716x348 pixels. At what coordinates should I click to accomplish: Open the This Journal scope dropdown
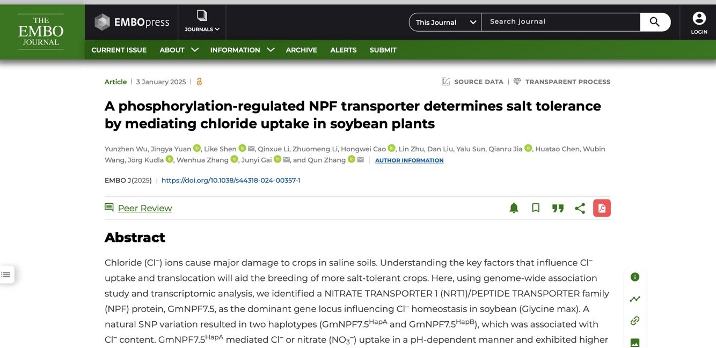point(445,22)
